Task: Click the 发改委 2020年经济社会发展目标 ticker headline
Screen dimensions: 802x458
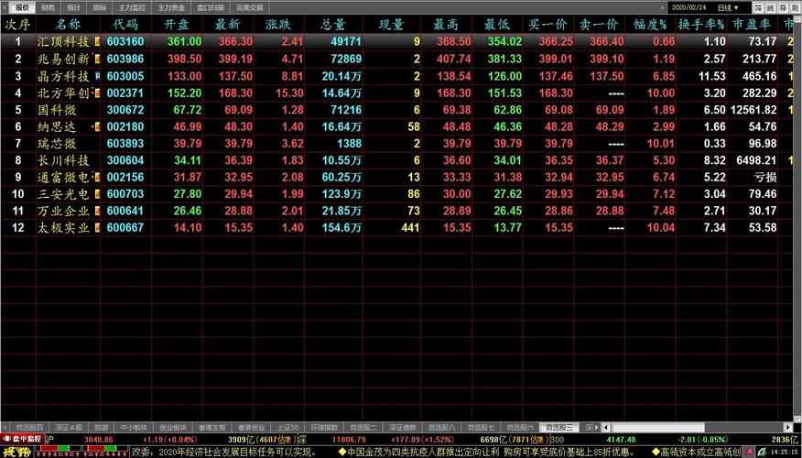Action: pos(225,452)
